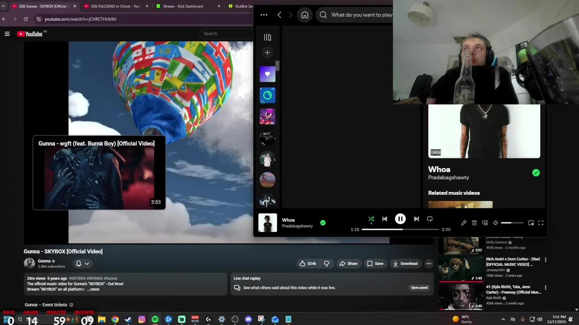Open Your Library in Spotify sidebar
Screen dimensions: 579x325
point(267,37)
